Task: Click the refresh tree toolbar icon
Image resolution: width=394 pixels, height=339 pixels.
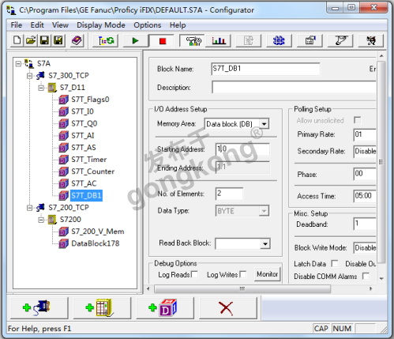Action: [106, 40]
